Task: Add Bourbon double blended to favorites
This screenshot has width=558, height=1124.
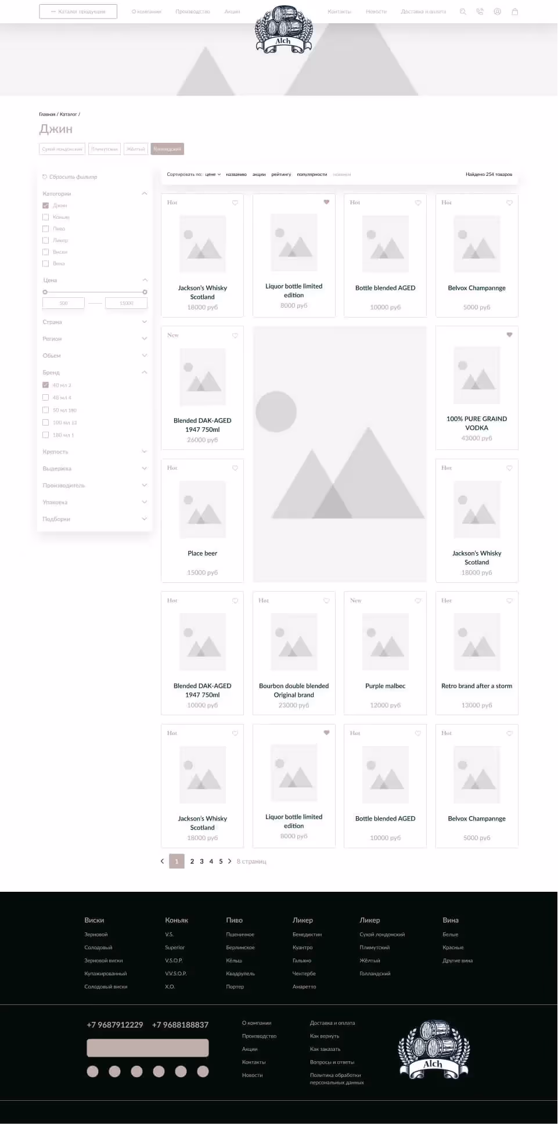Action: point(326,601)
